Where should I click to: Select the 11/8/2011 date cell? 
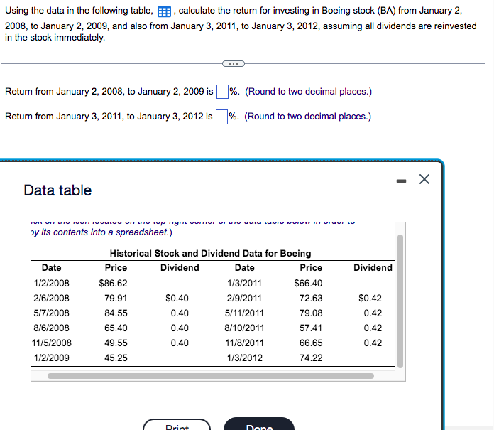pyautogui.click(x=244, y=343)
